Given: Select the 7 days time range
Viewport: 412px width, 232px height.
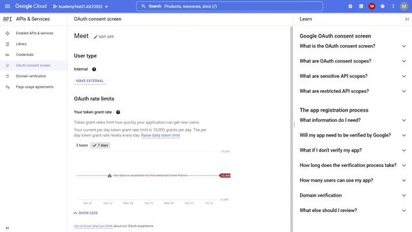Looking at the screenshot, I should click(x=100, y=145).
